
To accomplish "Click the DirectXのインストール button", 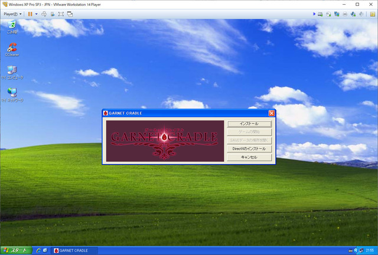I will 249,149.
